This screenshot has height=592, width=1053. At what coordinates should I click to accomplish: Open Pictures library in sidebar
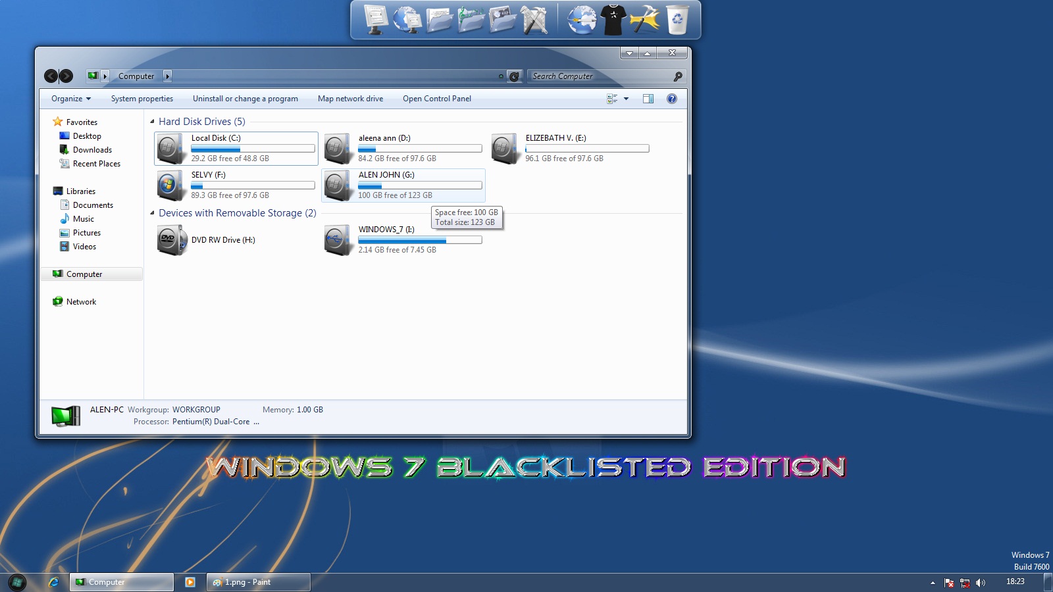point(80,233)
